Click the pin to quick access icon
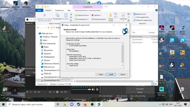This screenshot has height=107, width=190. 45,15
